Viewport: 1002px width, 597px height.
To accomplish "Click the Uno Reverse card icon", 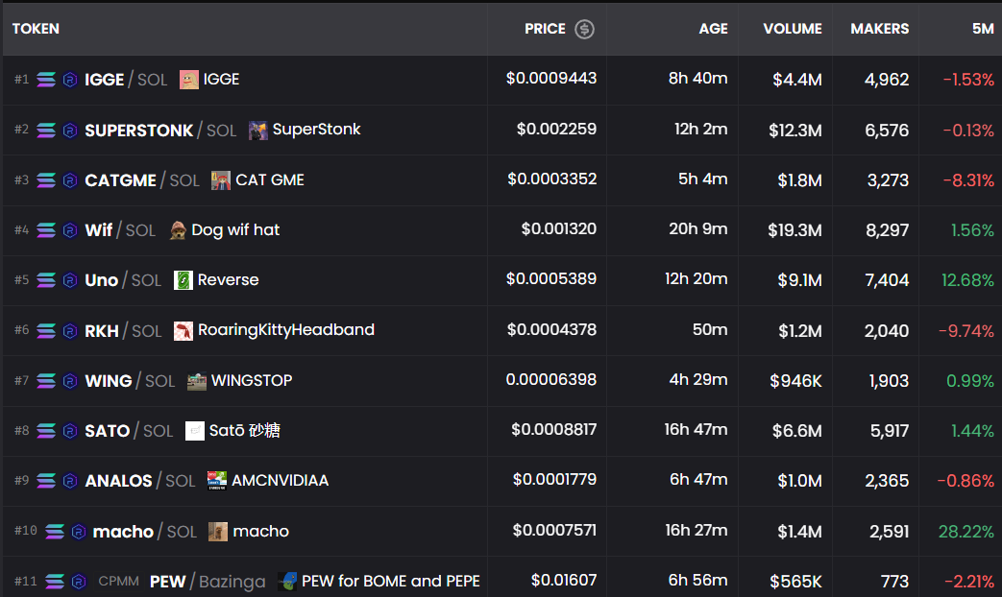I will coord(183,280).
